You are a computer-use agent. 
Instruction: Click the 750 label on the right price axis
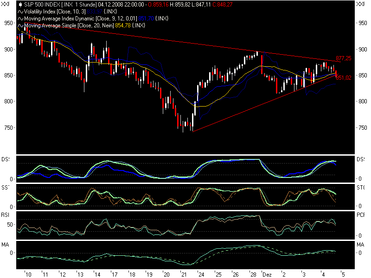tap(363, 128)
